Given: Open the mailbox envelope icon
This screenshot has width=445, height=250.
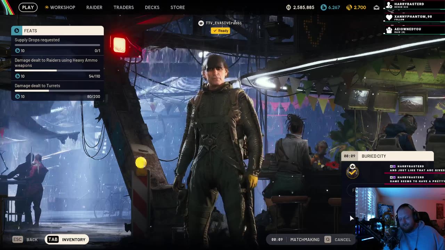Looking at the screenshot, I should coord(377,7).
